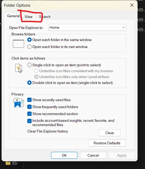Click the Privacy clock and files icon
This screenshot has height=169, width=145.
(18, 103)
